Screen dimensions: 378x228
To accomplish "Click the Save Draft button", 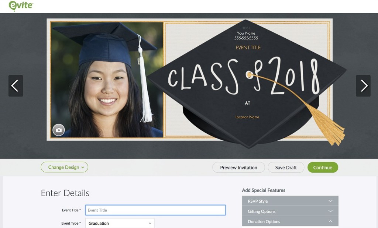I will [286, 167].
